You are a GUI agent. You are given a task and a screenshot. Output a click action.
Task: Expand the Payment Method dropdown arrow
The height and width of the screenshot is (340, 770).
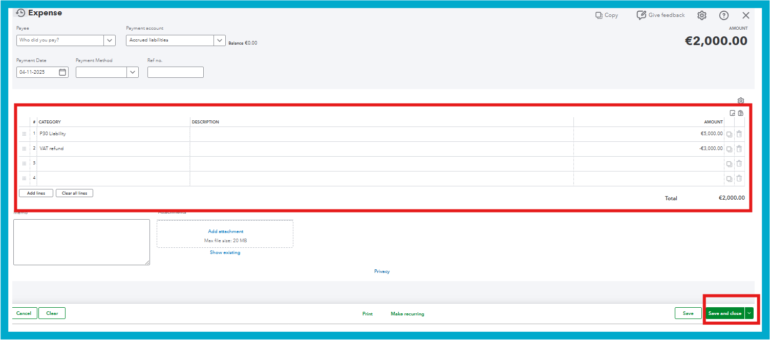coord(133,72)
